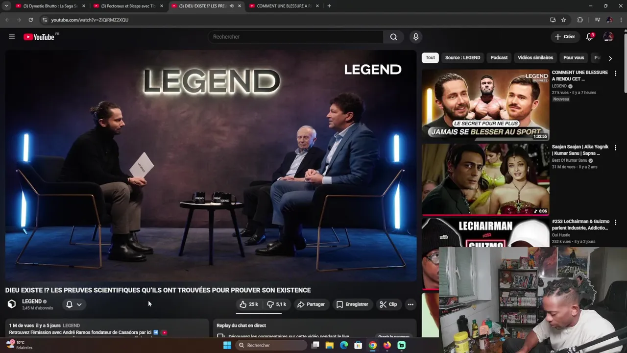627x353 pixels.
Task: Click the search magnifier button
Action: [393, 37]
